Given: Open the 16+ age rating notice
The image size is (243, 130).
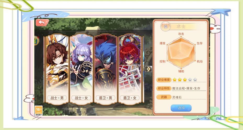Looking at the screenshot, I should (38, 110).
